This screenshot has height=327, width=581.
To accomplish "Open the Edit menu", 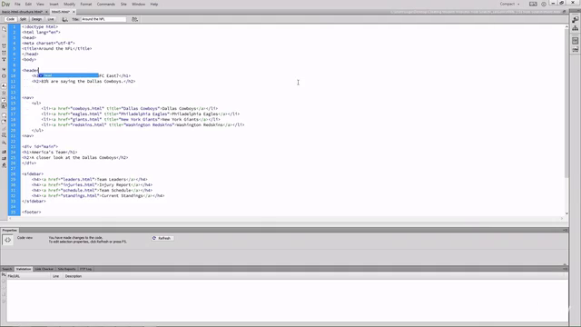I will coord(28,4).
